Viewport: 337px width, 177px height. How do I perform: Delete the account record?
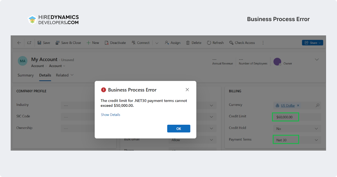click(194, 43)
